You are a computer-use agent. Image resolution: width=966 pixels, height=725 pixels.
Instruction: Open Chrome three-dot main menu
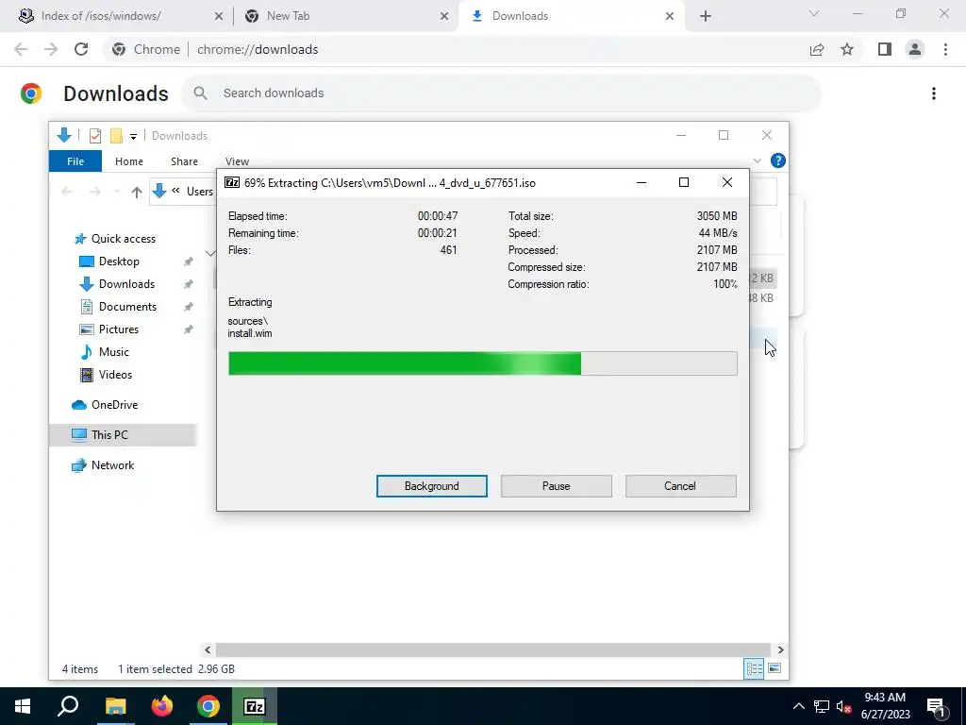pos(945,49)
